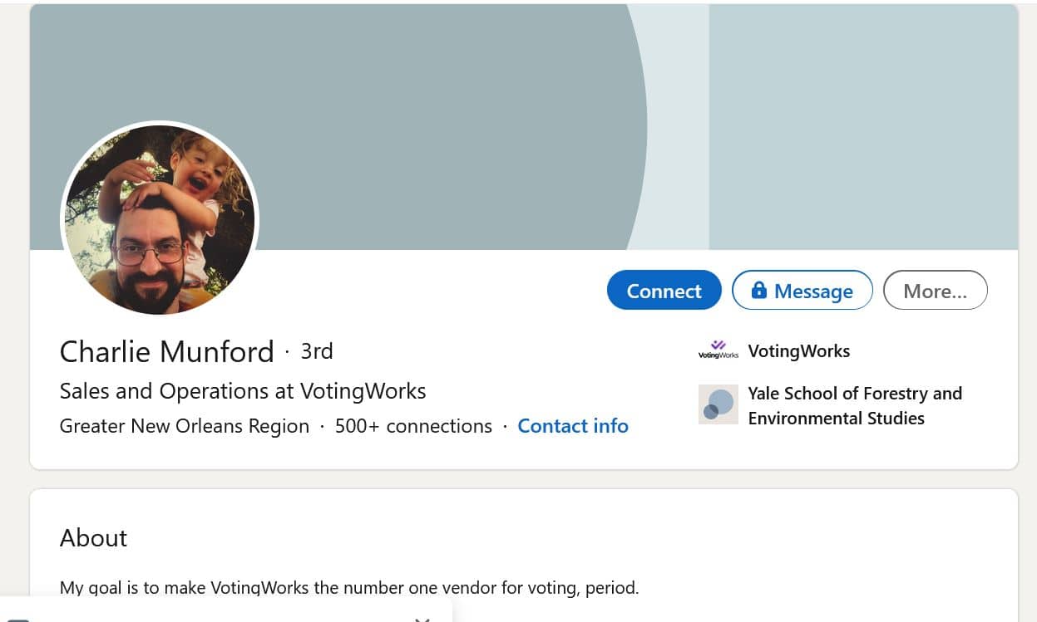The width and height of the screenshot is (1037, 622).
Task: Click the VotingWorks company logo
Action: point(718,350)
